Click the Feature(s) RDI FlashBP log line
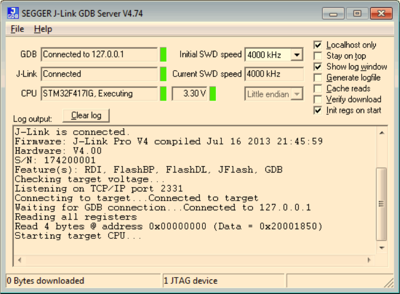The height and width of the screenshot is (294, 400). (x=149, y=170)
